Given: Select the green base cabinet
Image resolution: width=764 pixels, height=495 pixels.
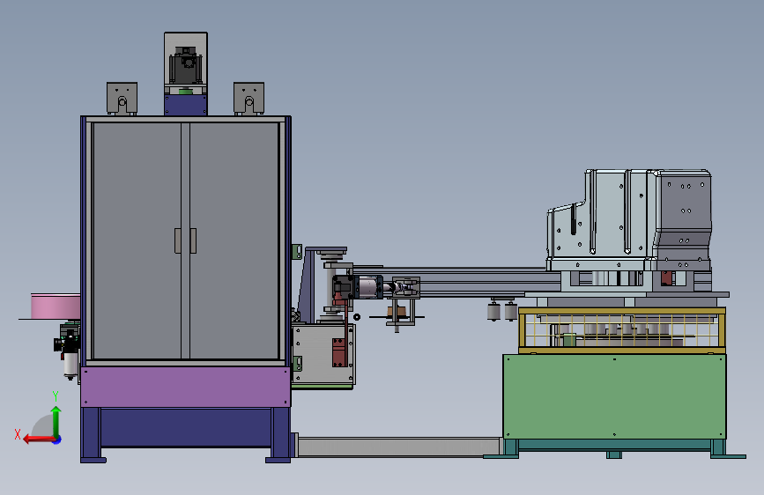Looking at the screenshot, I should point(614,396).
